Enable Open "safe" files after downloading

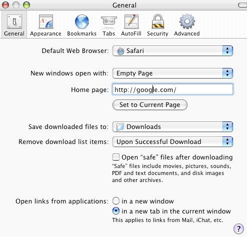pyautogui.click(x=116, y=157)
